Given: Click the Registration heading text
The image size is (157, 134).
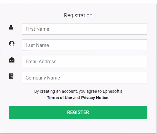Looking at the screenshot, I should pyautogui.click(x=78, y=15).
